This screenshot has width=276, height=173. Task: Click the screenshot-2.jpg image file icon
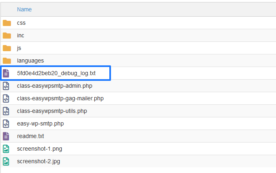[6, 161]
